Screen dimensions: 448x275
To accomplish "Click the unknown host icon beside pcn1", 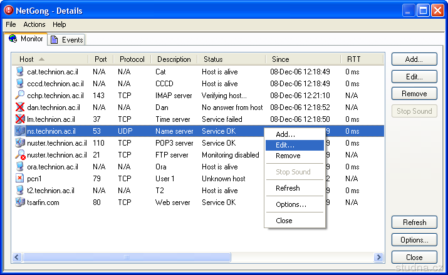I will (x=19, y=179).
